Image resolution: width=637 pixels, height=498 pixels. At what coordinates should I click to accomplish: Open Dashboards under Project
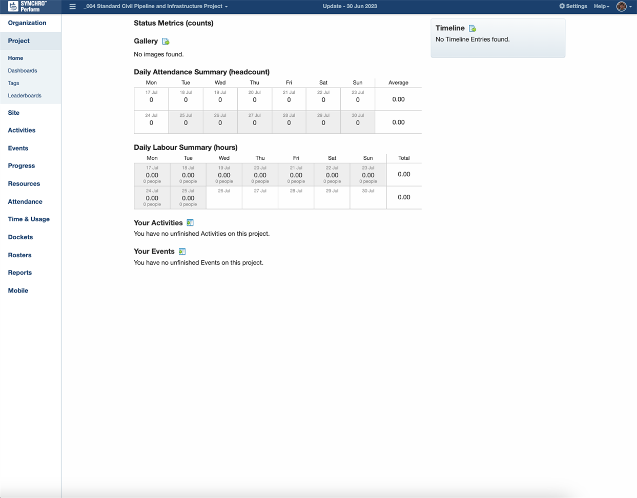coord(23,71)
